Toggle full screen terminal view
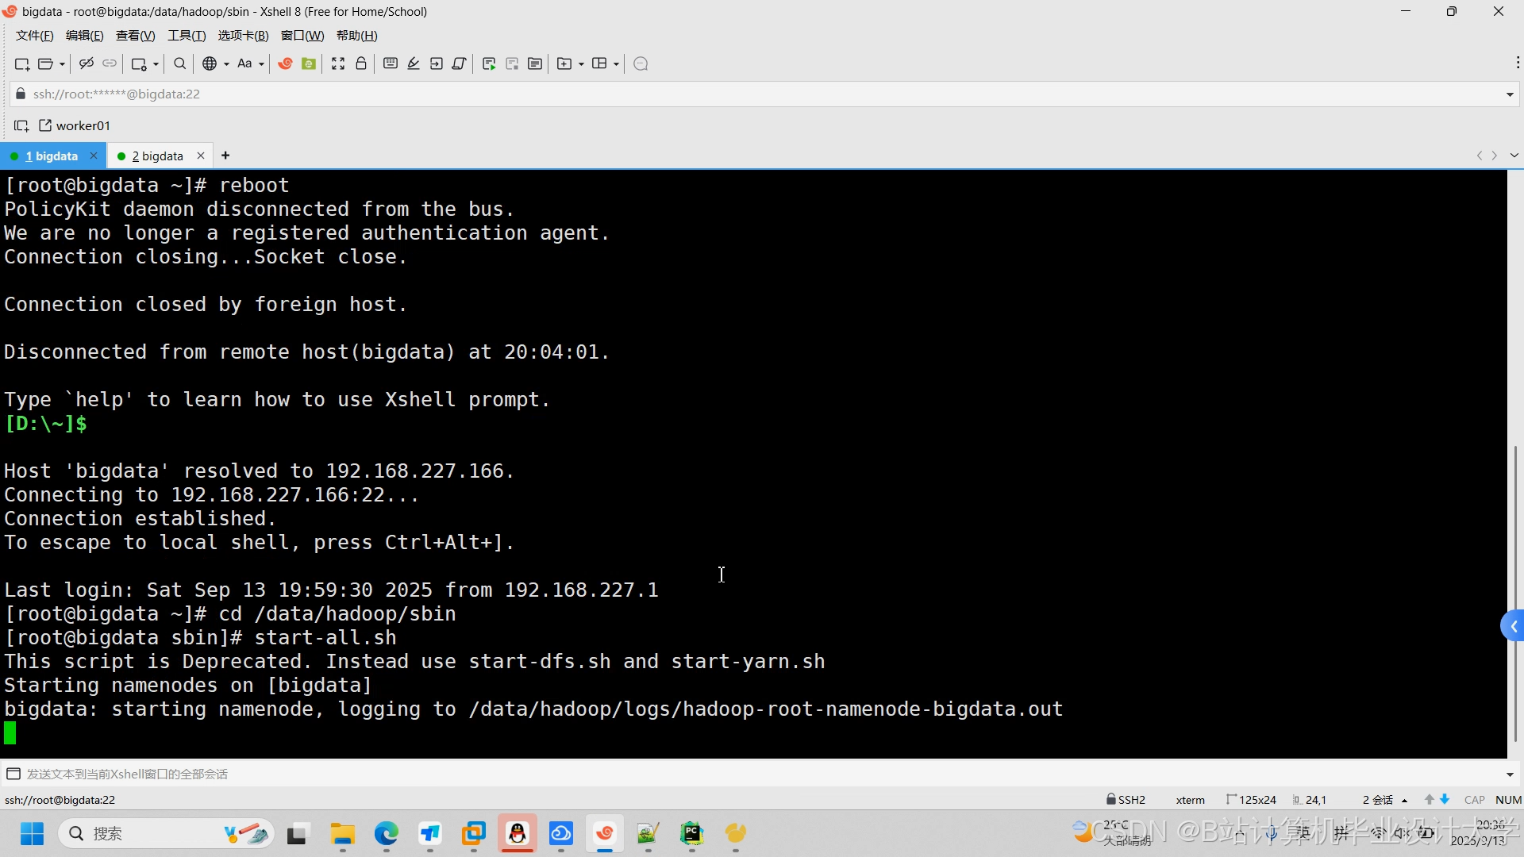The height and width of the screenshot is (857, 1524). 338,63
